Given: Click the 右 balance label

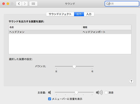Looking at the screenshot, I should [x=92, y=71].
